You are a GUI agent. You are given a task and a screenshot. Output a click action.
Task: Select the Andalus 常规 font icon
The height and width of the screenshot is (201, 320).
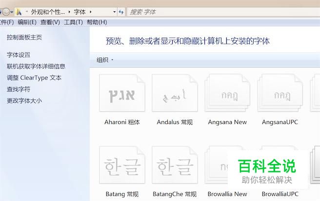(x=175, y=93)
